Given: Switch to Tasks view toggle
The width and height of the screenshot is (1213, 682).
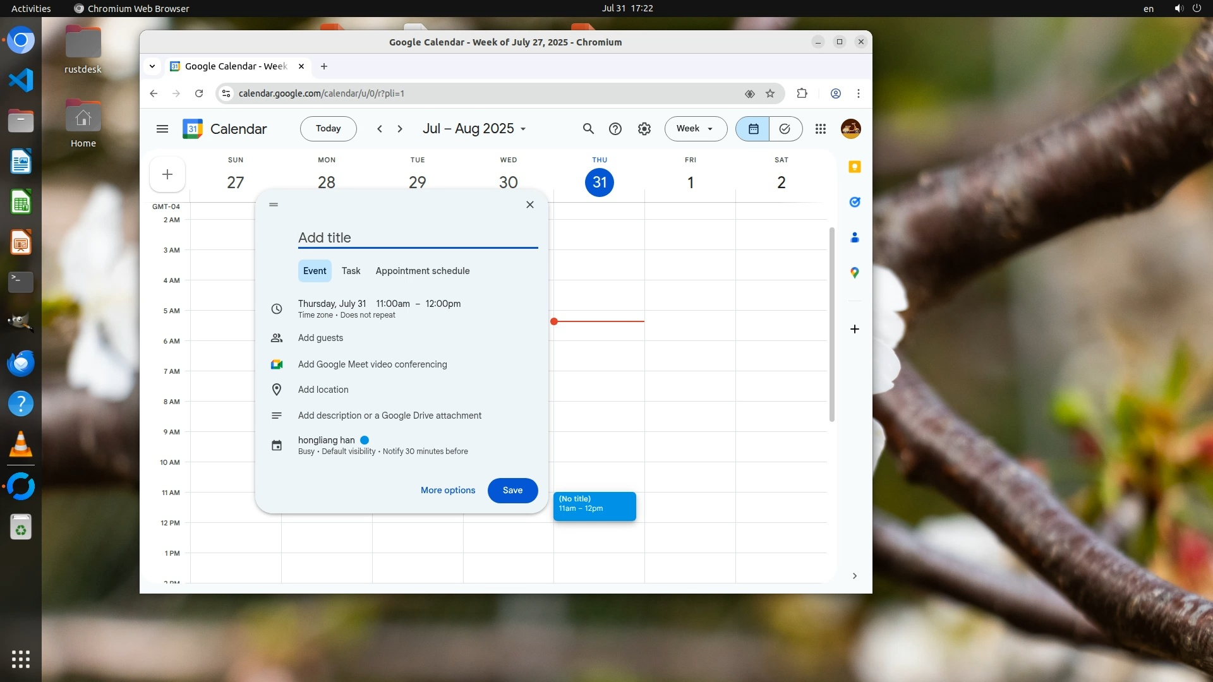Looking at the screenshot, I should click(785, 129).
